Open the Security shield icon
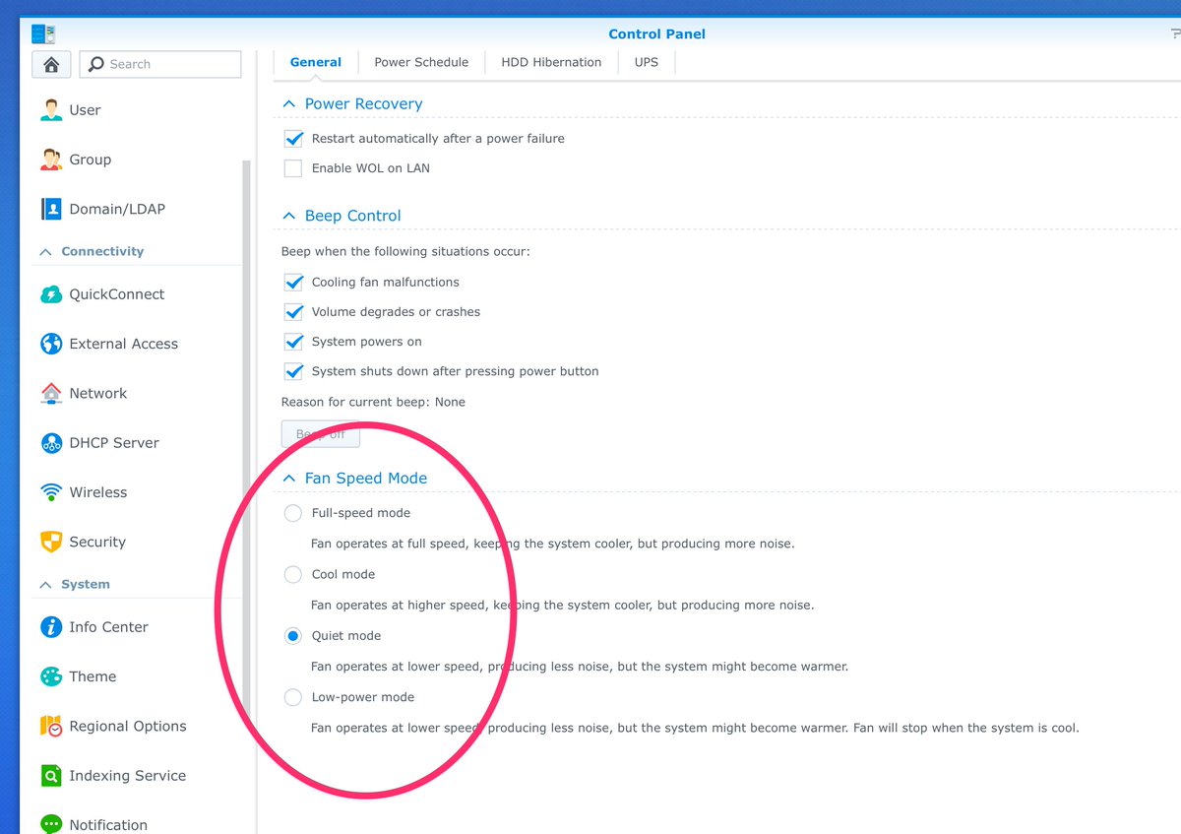 pos(51,542)
